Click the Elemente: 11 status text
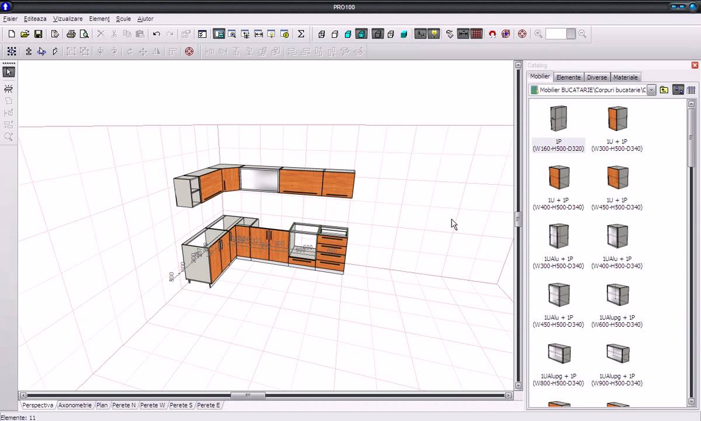This screenshot has width=701, height=421. [x=19, y=417]
